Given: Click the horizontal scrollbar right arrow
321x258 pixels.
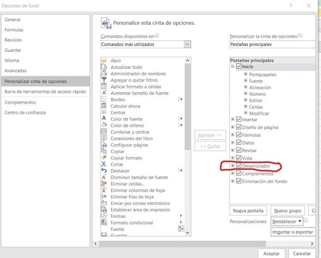Looking at the screenshot, I should 312,244.
